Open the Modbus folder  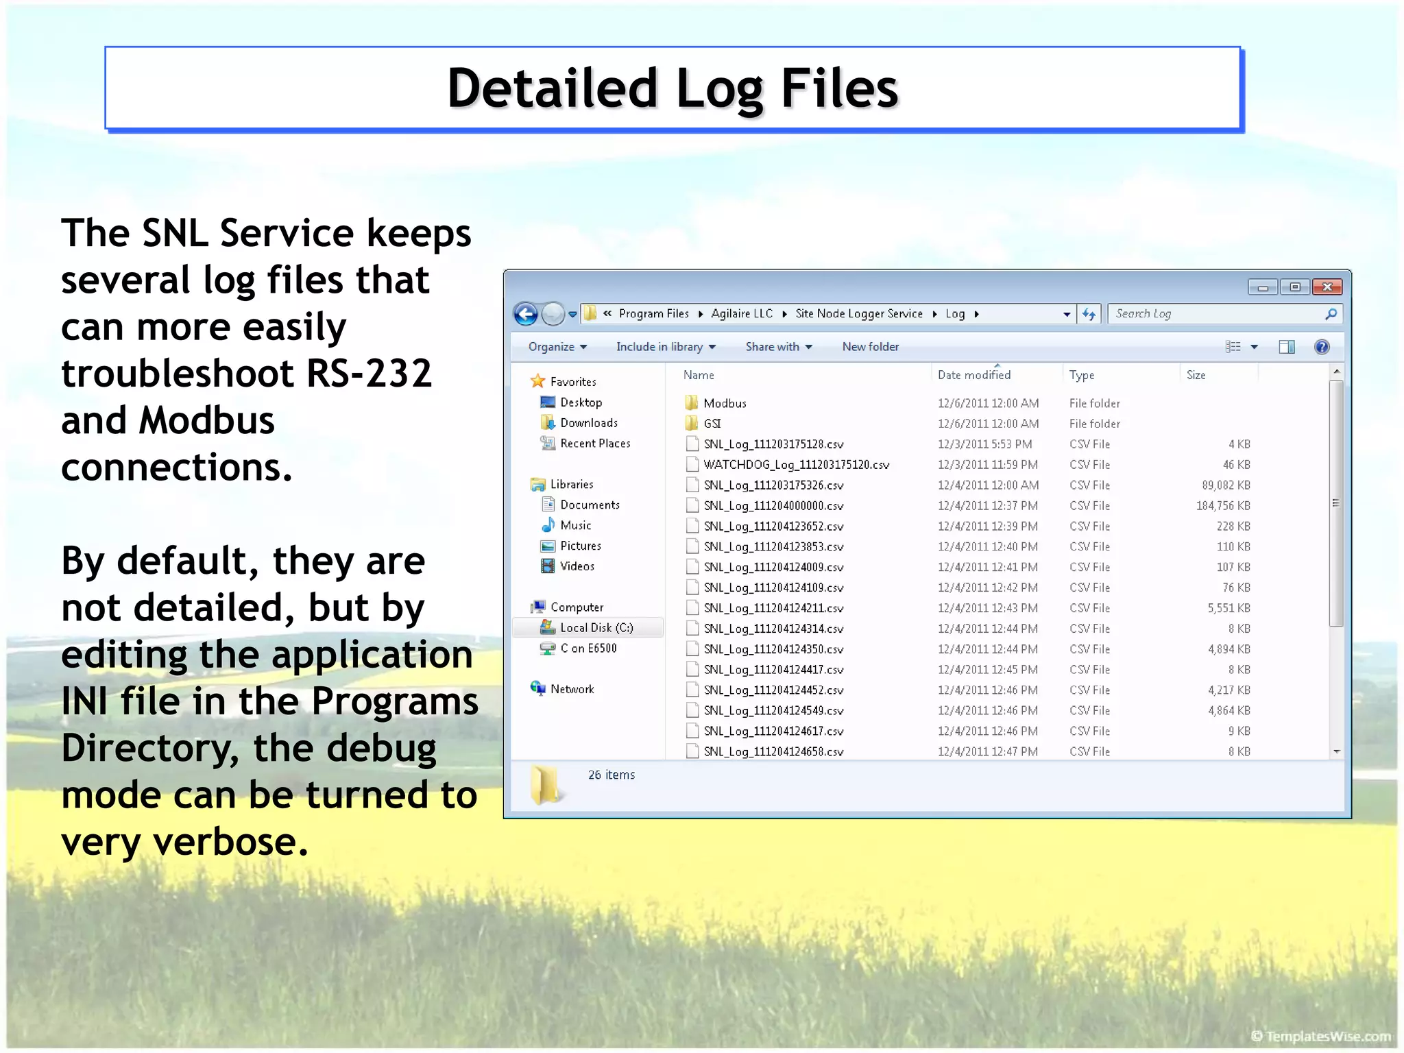pyautogui.click(x=724, y=403)
